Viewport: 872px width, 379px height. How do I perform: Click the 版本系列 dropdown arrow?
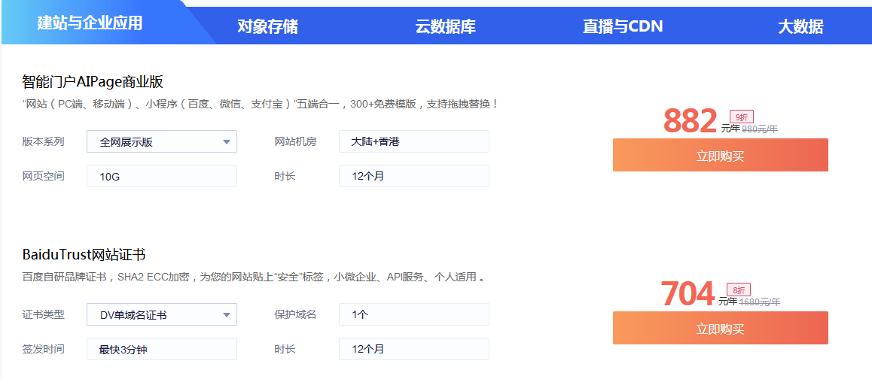coord(227,141)
